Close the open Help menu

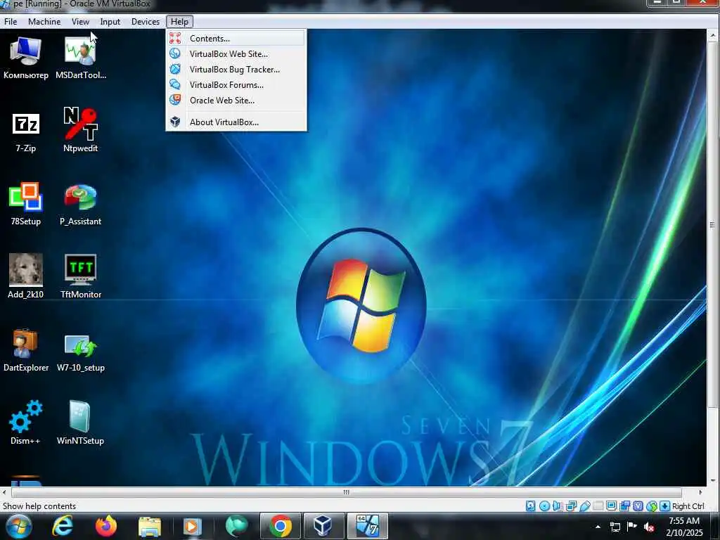tap(179, 22)
